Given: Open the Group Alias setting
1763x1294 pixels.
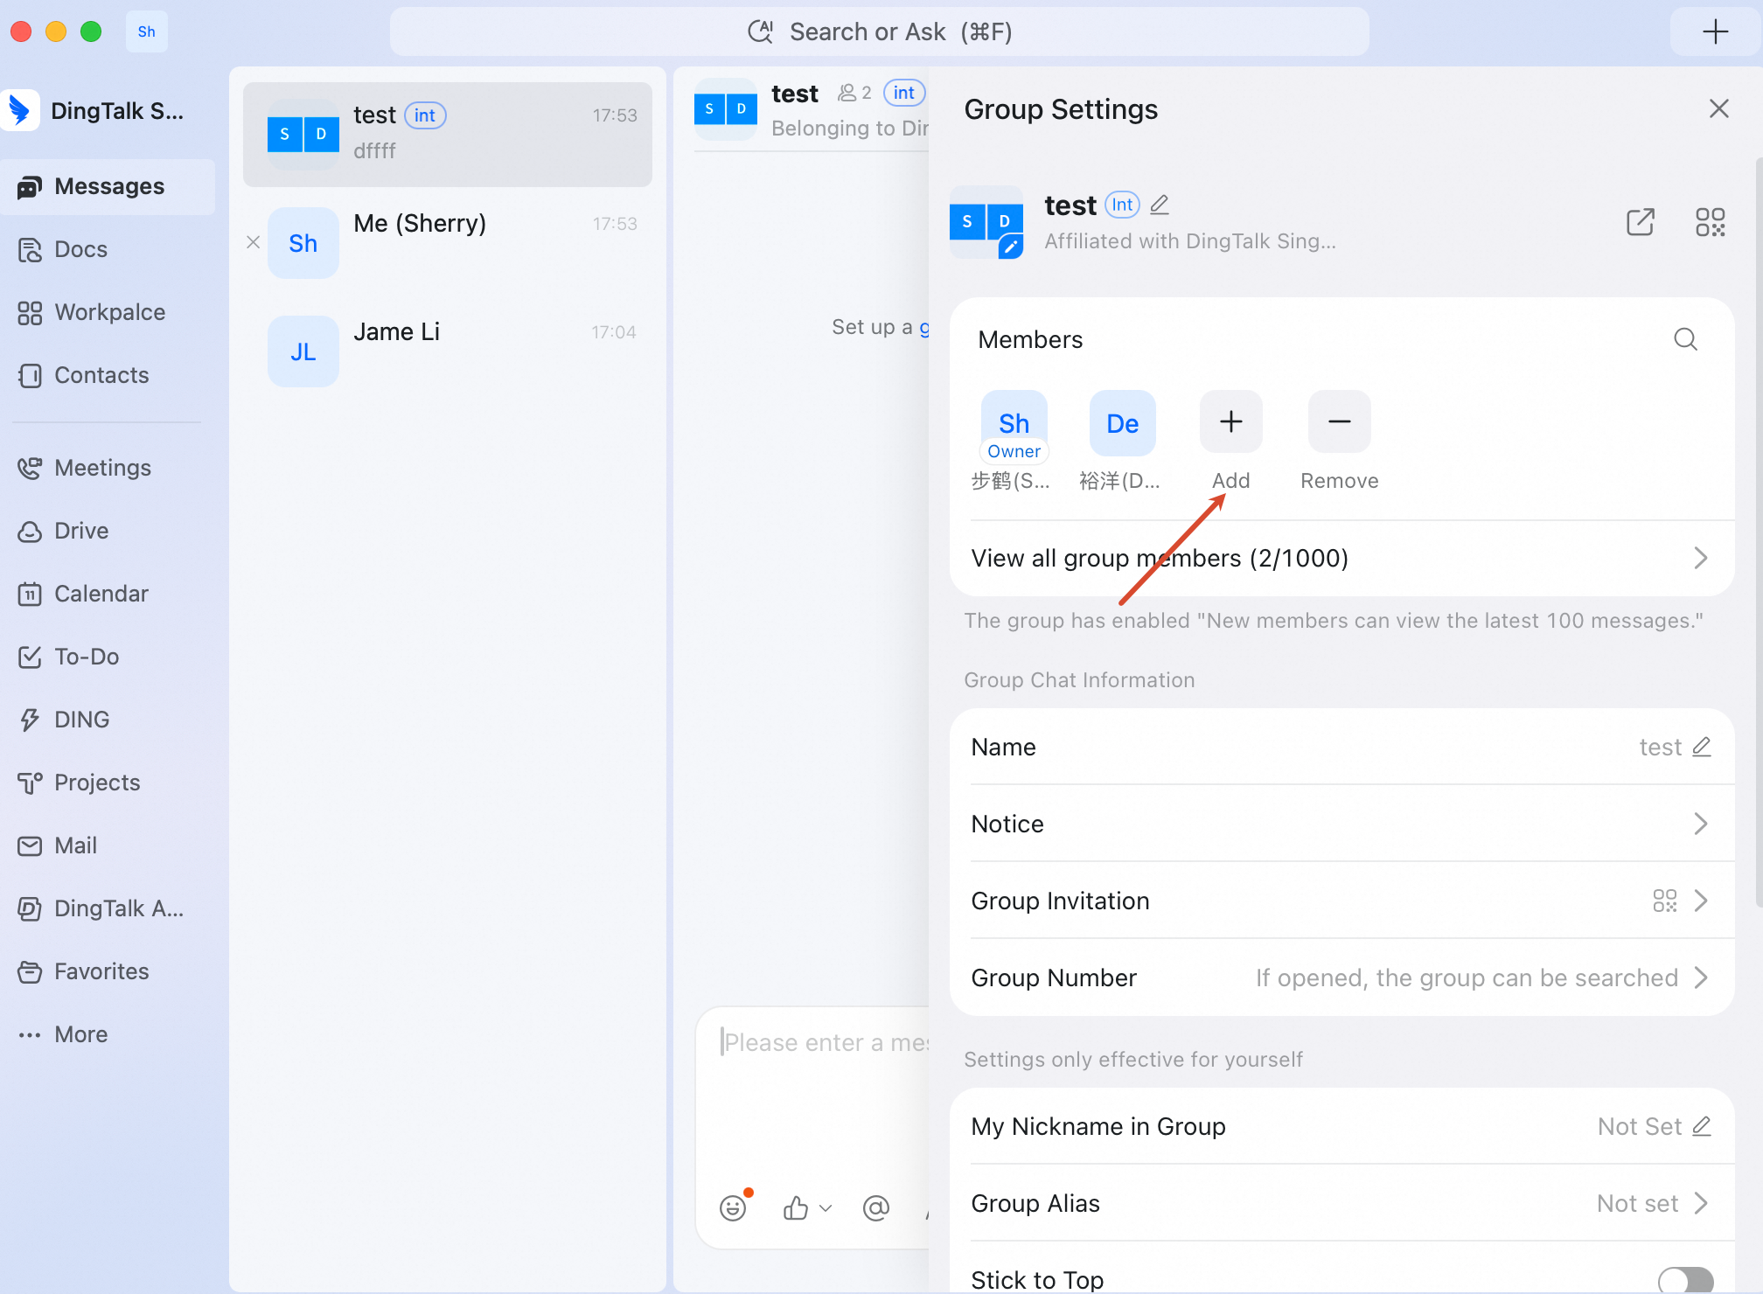Looking at the screenshot, I should coord(1341,1203).
